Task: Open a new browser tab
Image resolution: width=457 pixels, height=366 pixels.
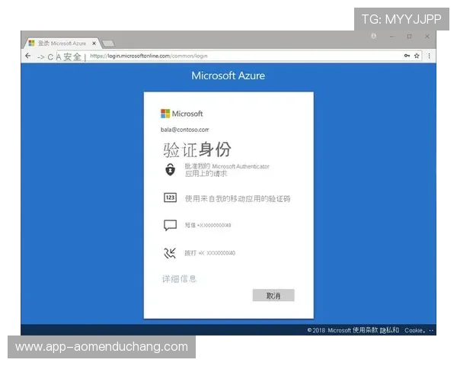Action: (x=108, y=43)
